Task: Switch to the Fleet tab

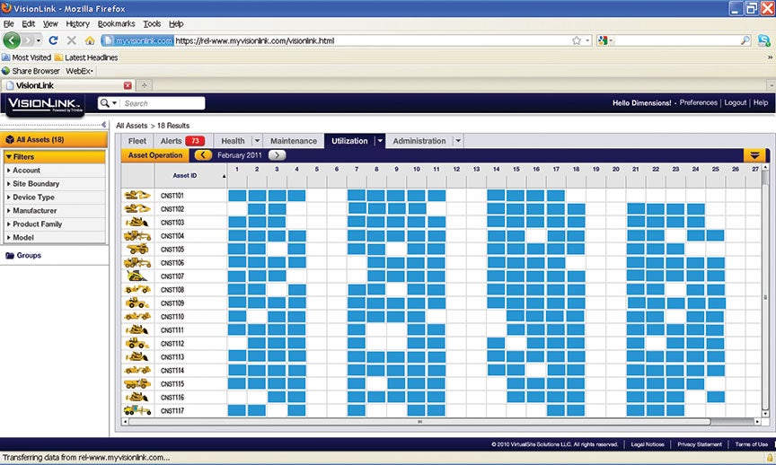Action: click(x=137, y=141)
